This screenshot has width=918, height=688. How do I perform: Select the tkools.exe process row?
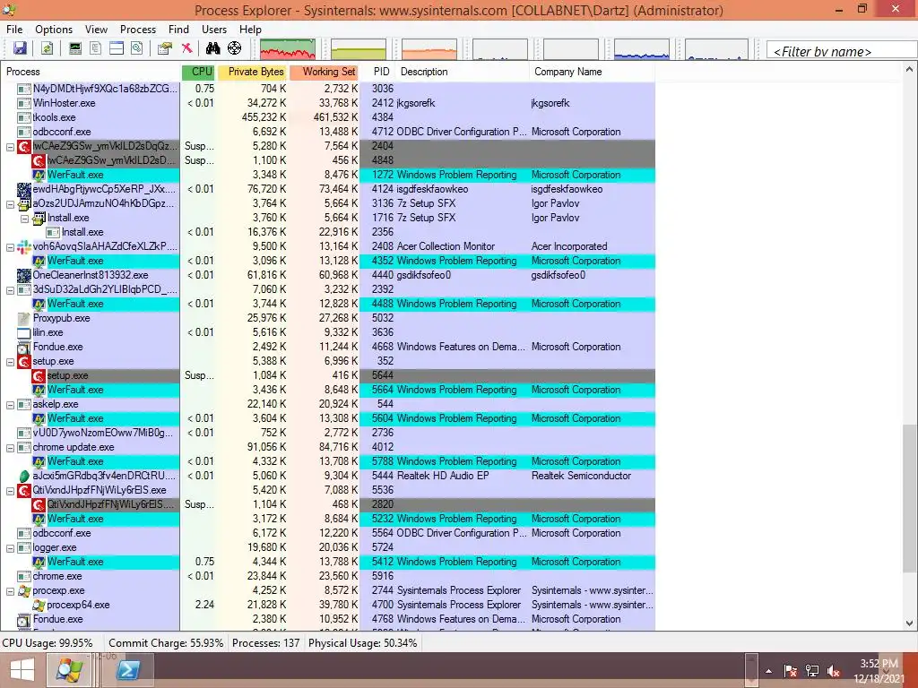pos(328,117)
